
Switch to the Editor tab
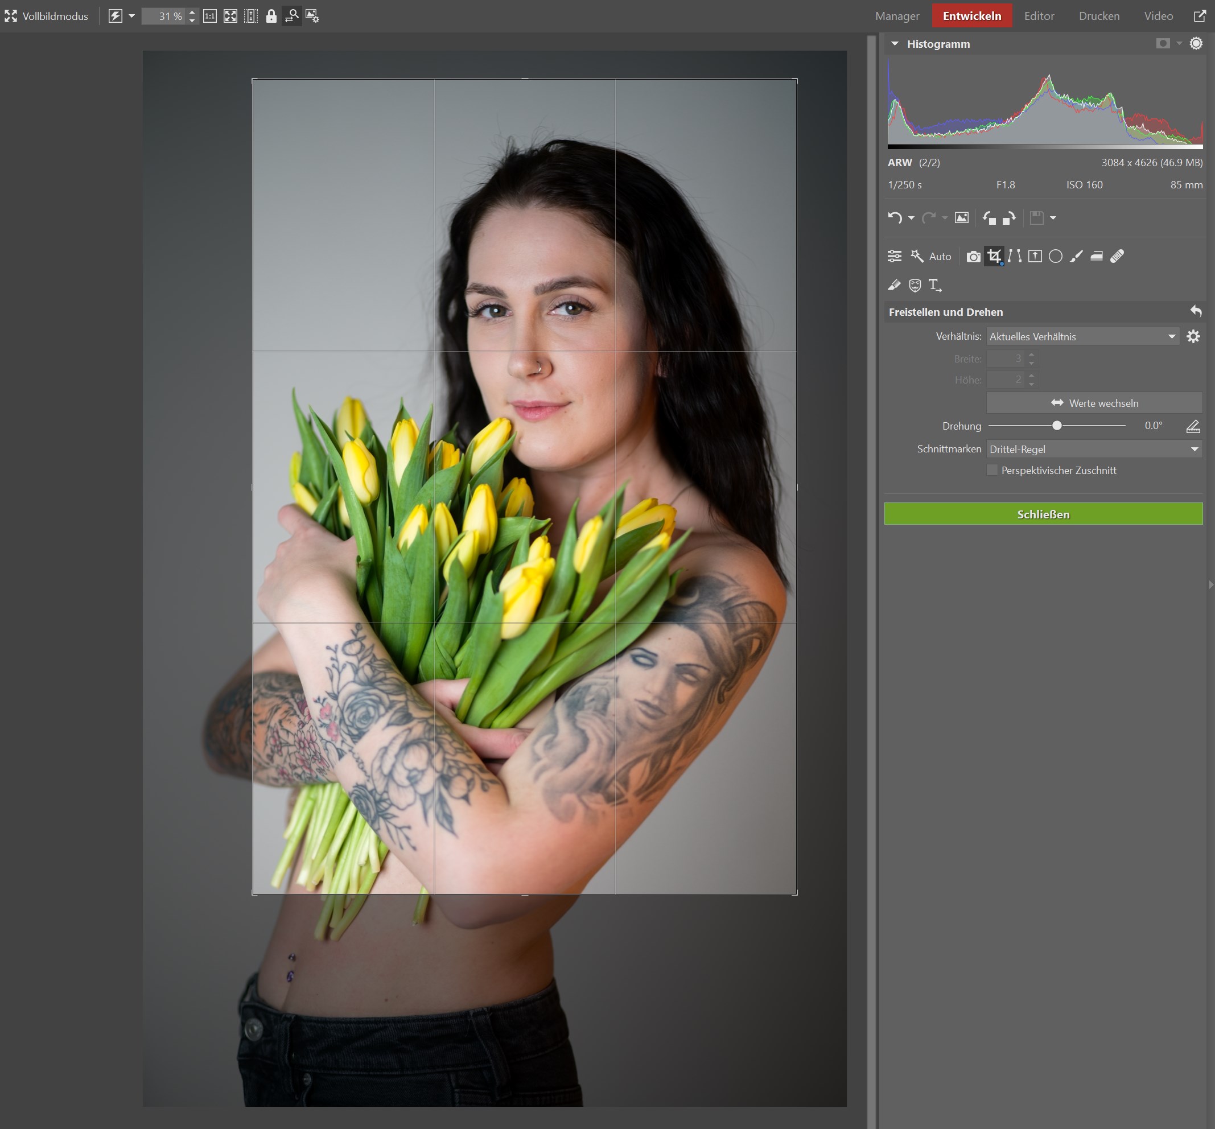tap(1039, 16)
